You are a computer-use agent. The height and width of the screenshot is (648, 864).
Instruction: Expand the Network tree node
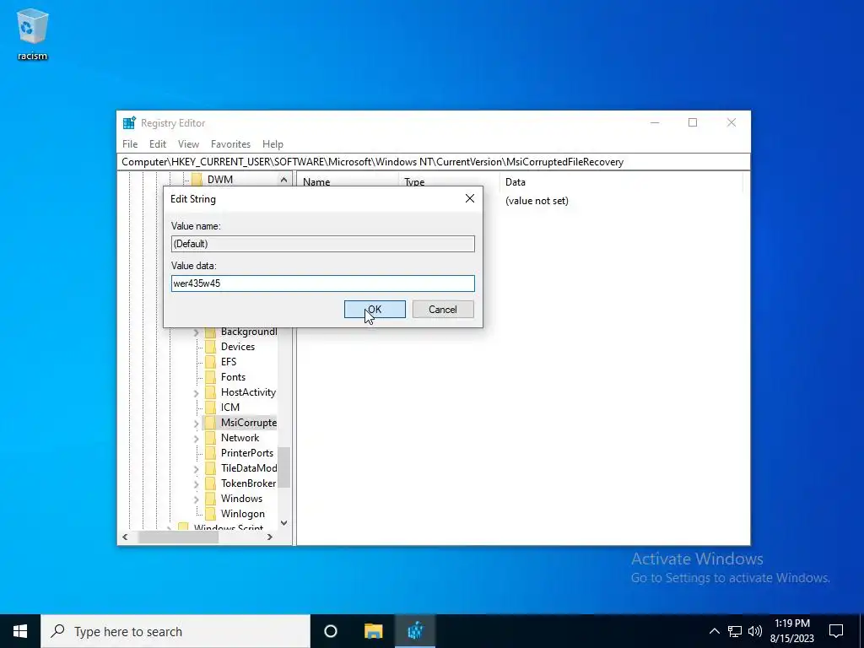point(196,439)
